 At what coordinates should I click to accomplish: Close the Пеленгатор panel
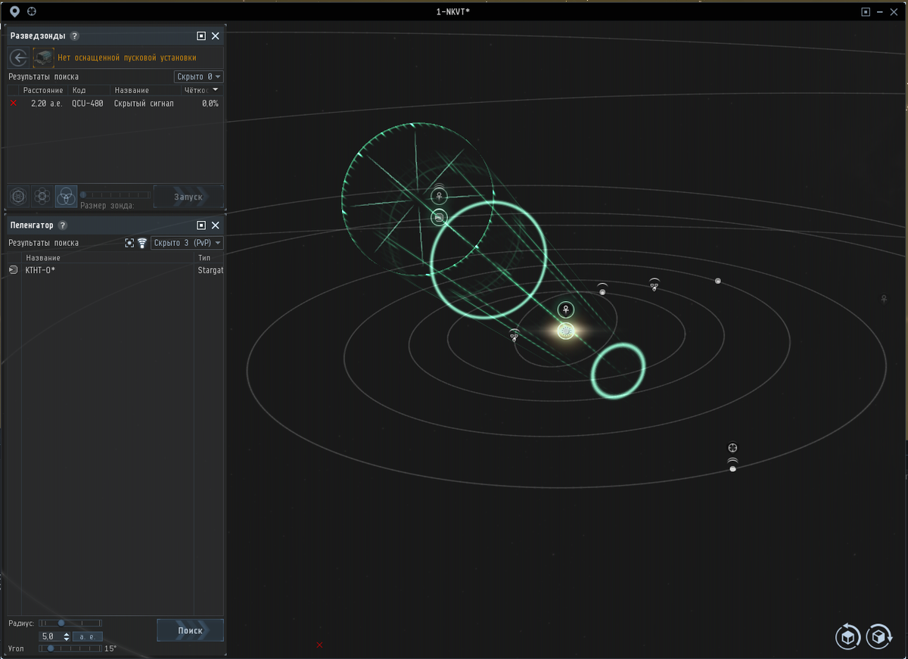pos(216,225)
